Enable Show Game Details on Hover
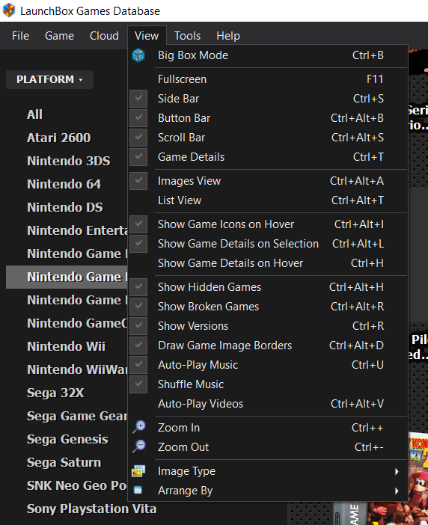The height and width of the screenshot is (525, 428). (268, 263)
